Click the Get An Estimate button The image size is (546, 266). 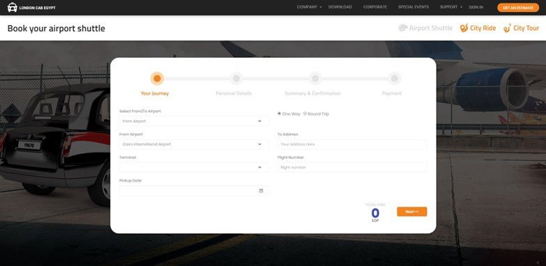(x=518, y=7)
